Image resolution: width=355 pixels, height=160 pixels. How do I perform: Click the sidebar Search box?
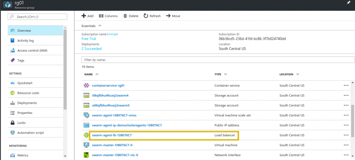pos(37,17)
